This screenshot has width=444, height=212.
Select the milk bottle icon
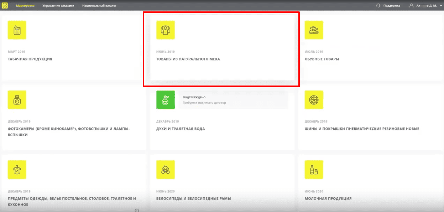(314, 170)
